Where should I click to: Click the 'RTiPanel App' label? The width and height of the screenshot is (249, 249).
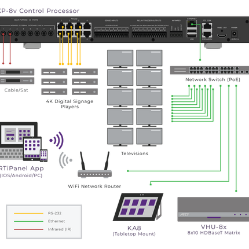21,169
